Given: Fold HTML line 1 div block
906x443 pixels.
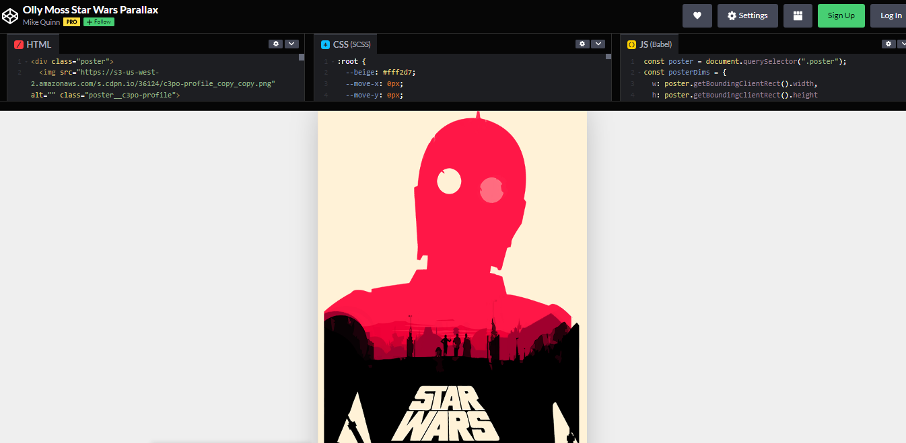Looking at the screenshot, I should [26, 61].
